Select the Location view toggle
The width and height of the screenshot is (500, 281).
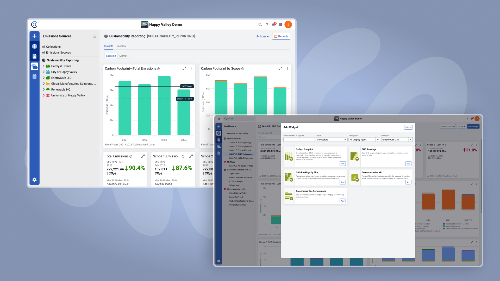(x=111, y=56)
